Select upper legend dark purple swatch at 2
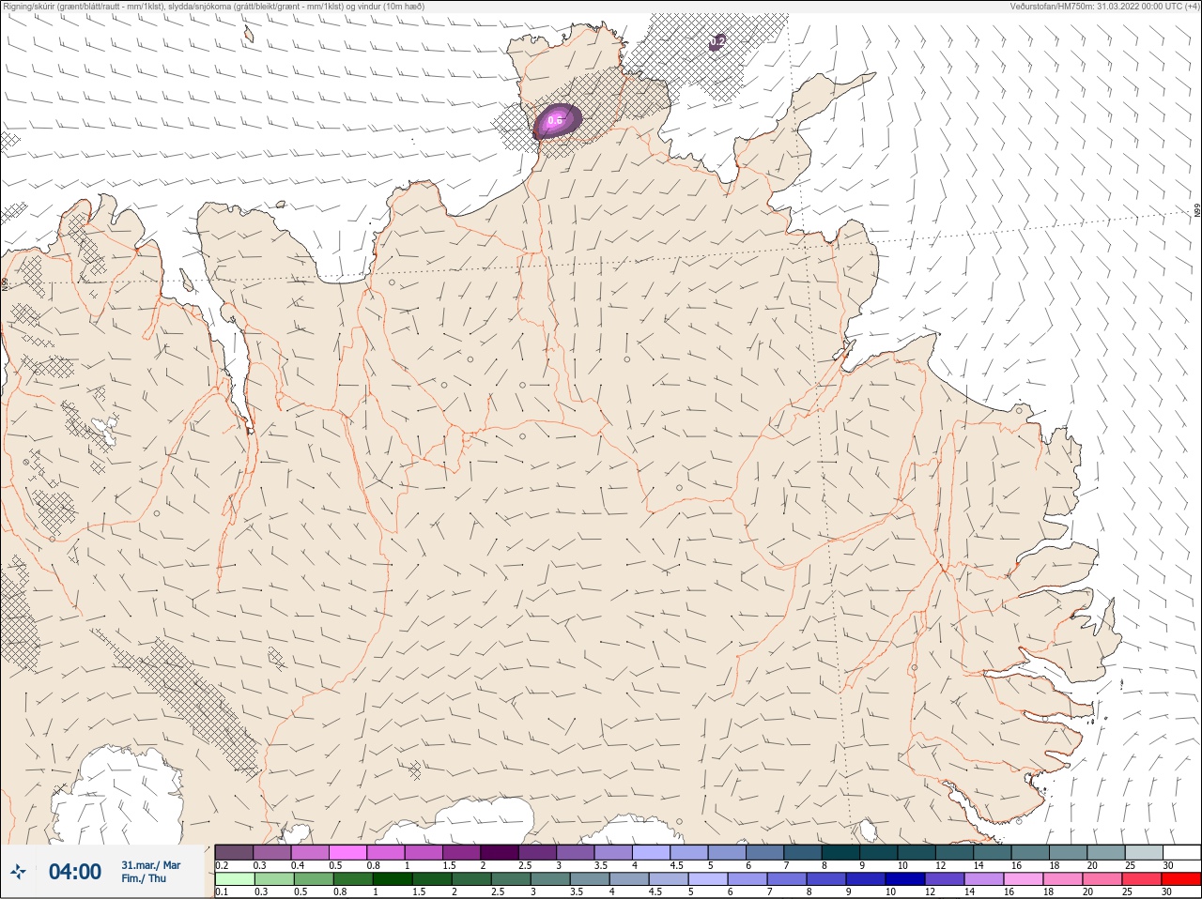1202x899 pixels. 500,852
